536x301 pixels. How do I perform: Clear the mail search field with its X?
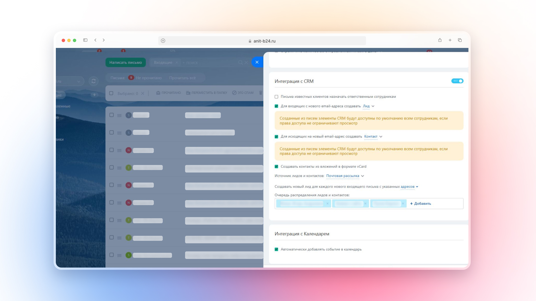click(x=246, y=62)
